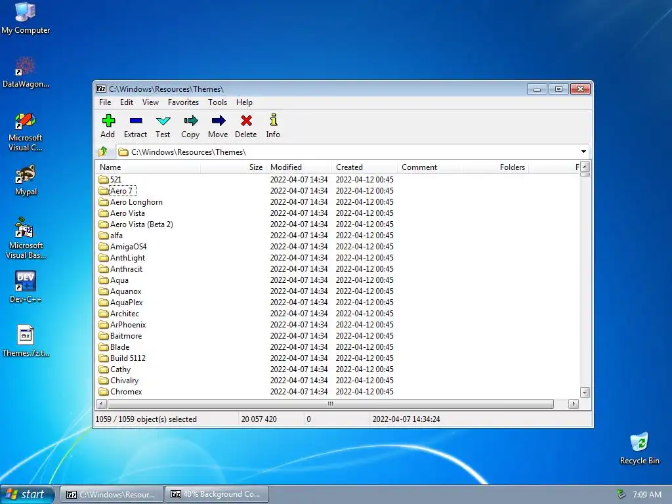Select the AmigaOS4 folder icon

(x=103, y=246)
